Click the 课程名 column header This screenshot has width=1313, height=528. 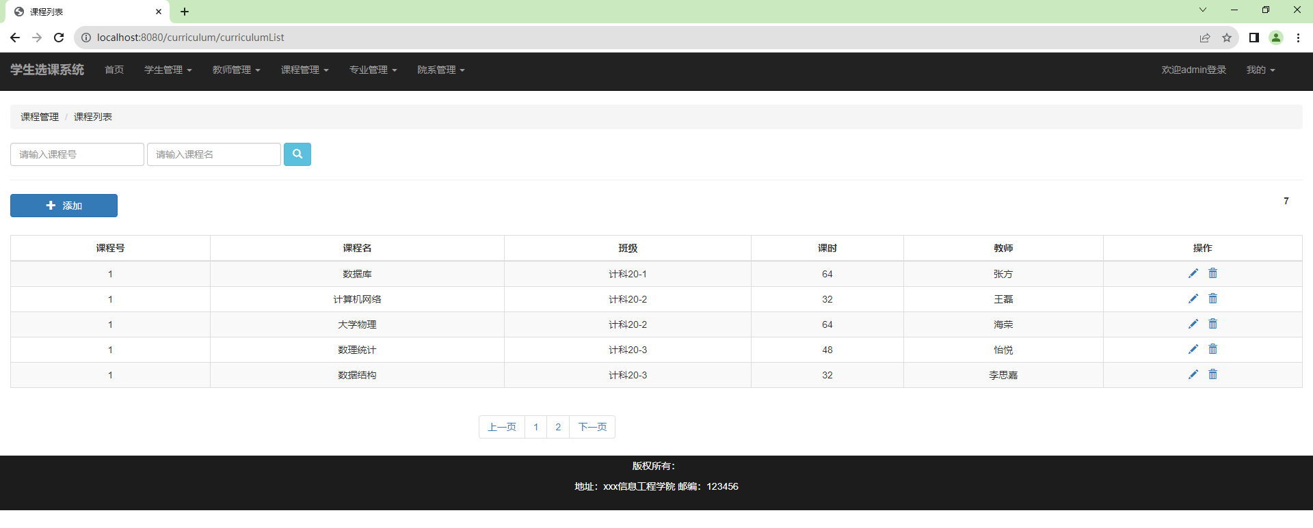point(357,248)
